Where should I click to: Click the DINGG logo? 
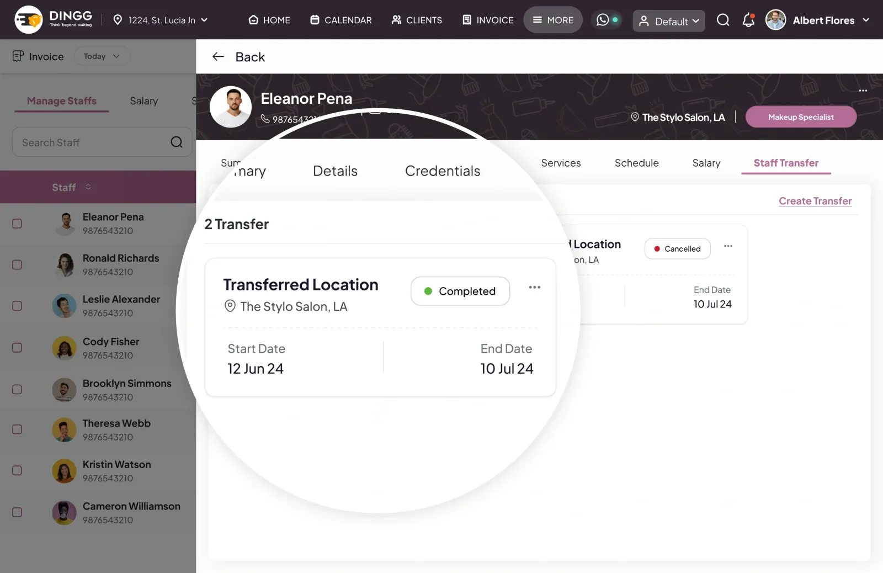point(54,20)
